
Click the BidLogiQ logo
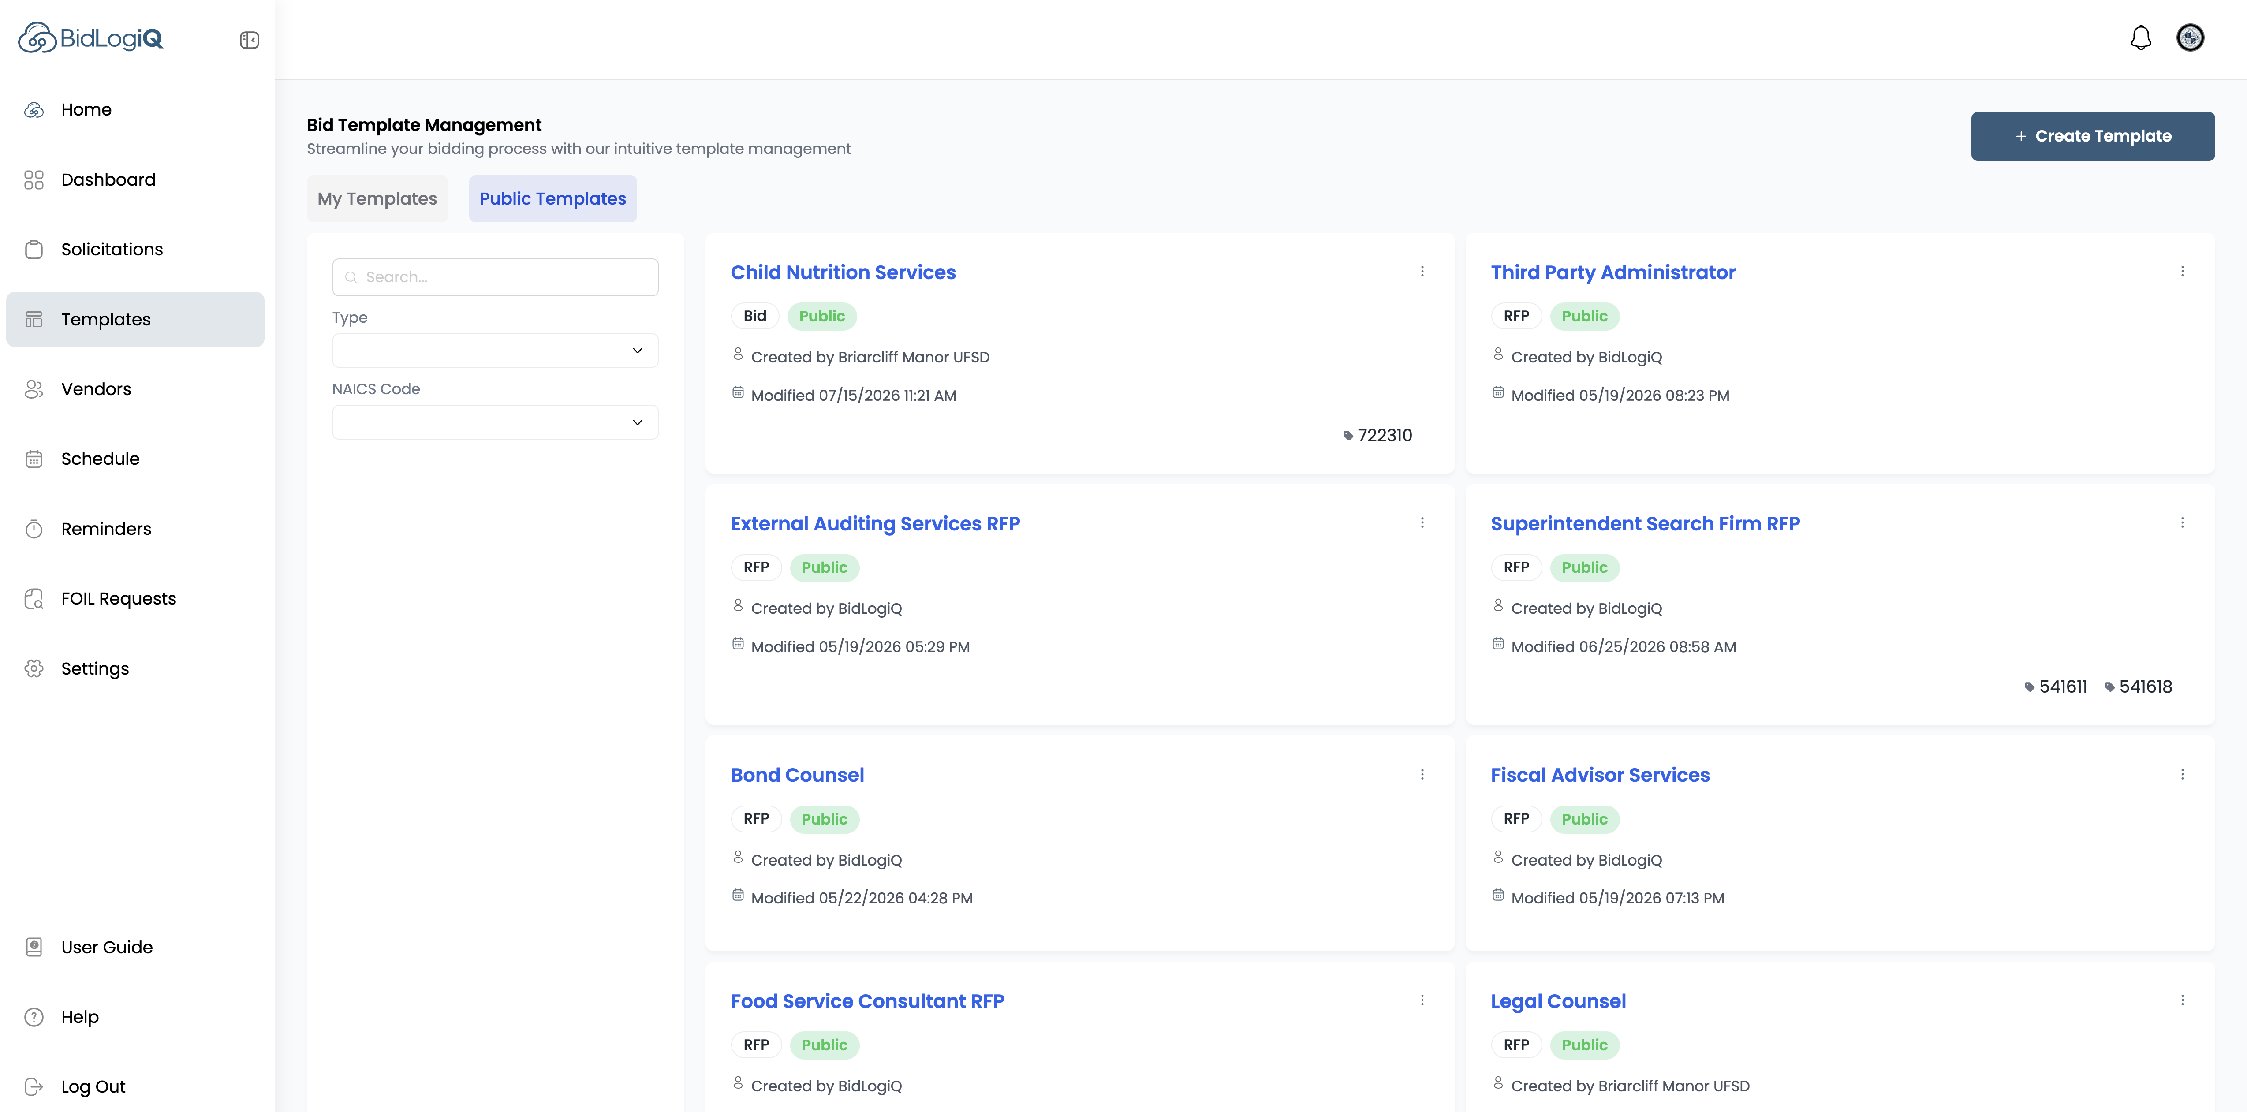91,38
